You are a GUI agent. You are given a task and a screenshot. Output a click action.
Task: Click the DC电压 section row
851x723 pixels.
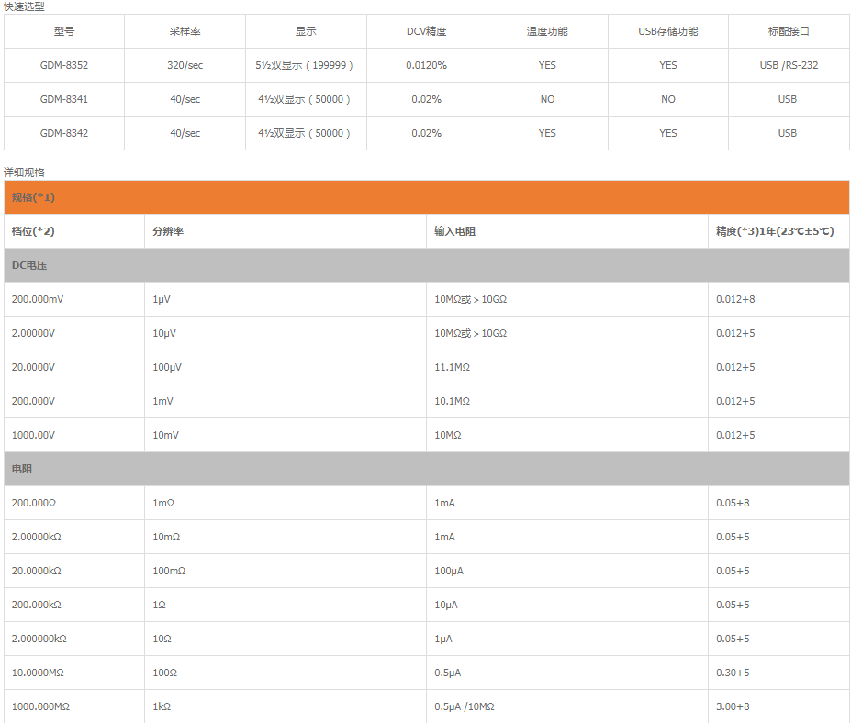click(427, 265)
